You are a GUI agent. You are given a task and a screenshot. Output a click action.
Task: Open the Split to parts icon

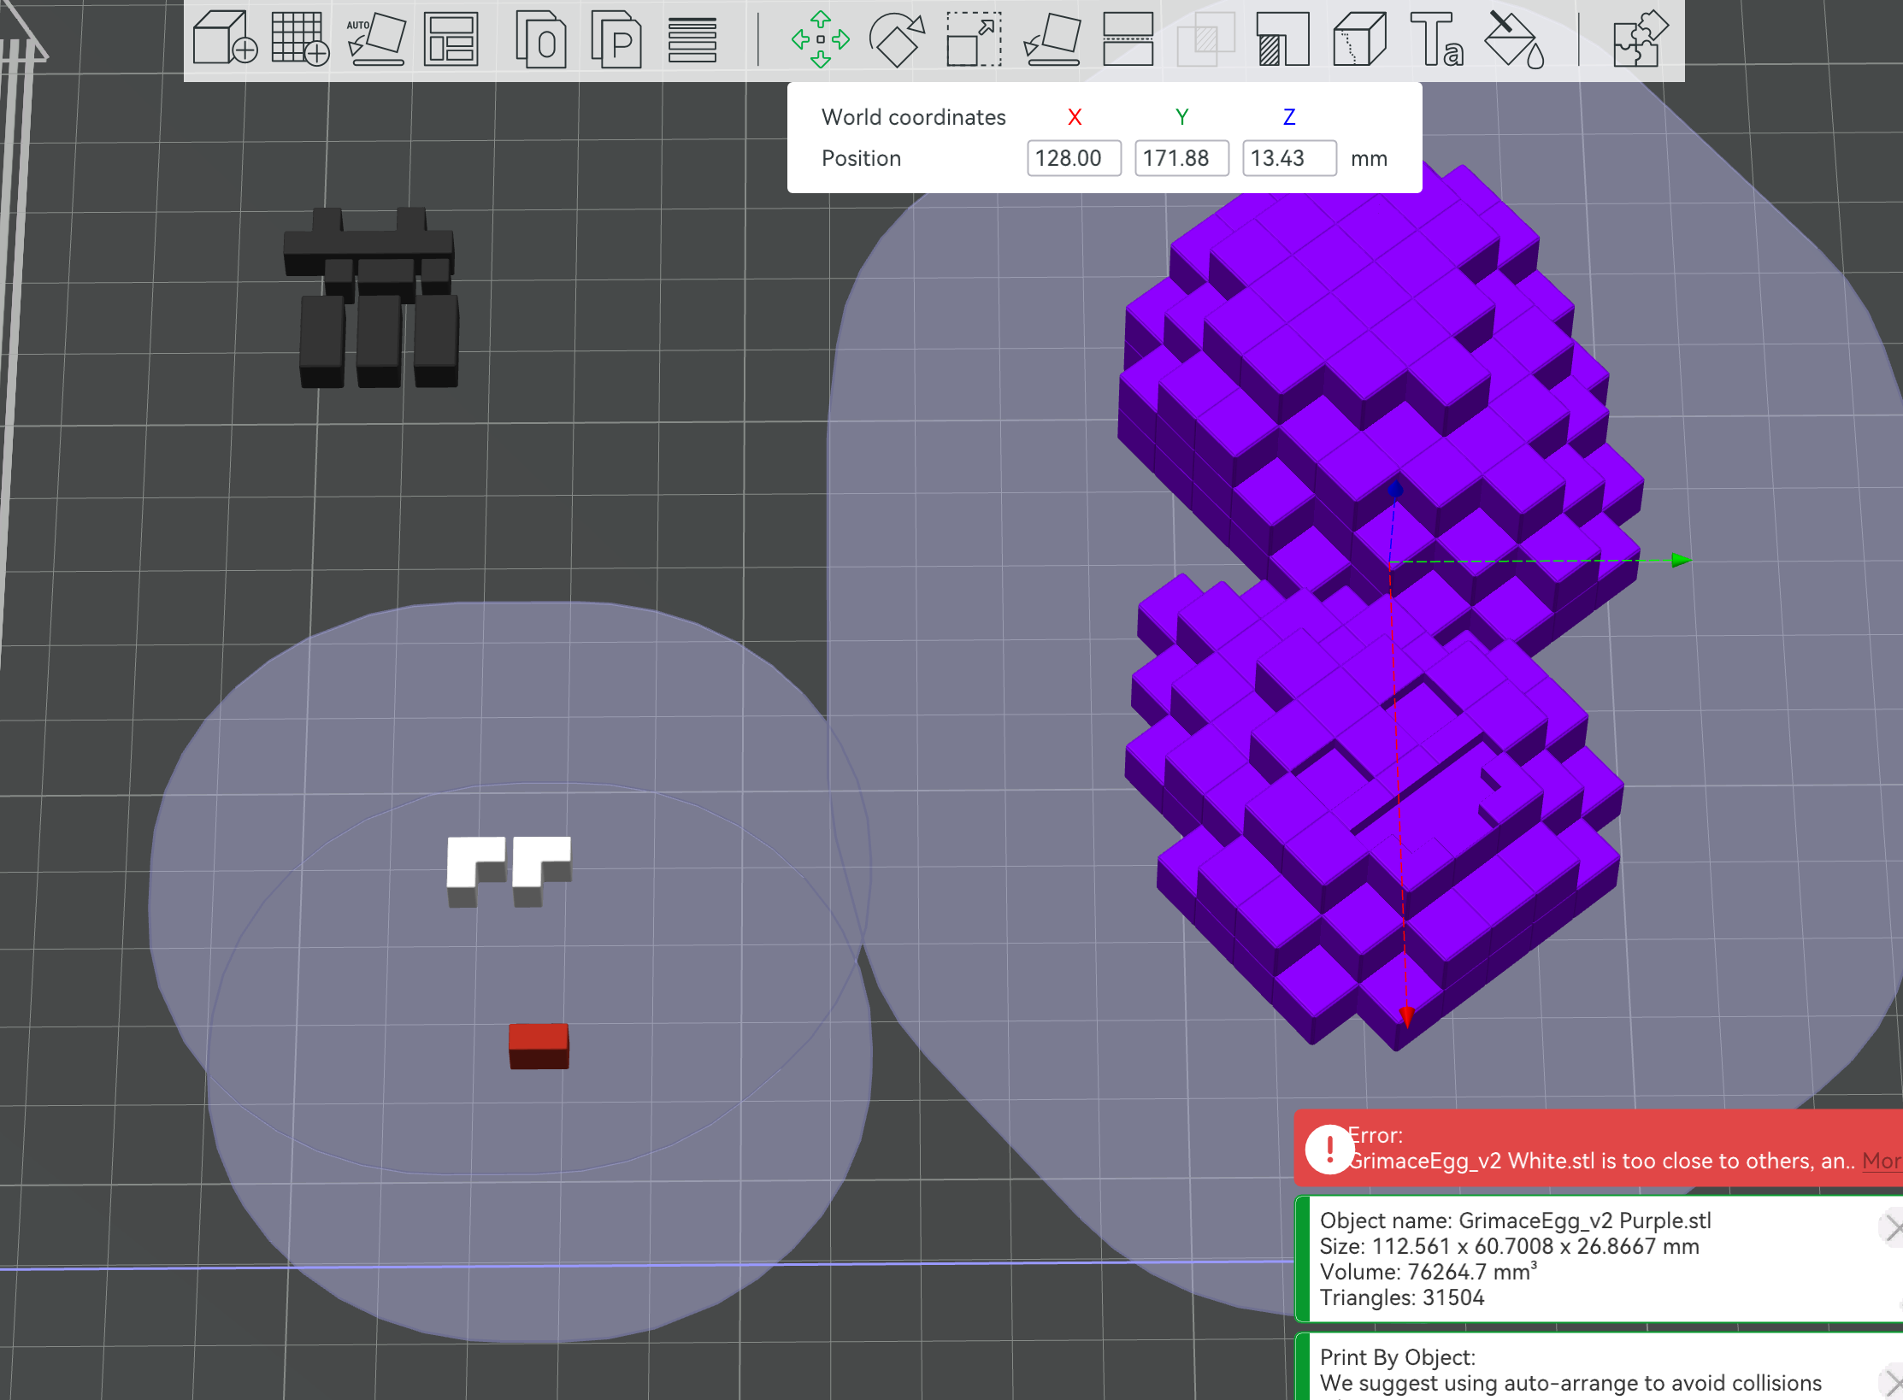click(x=616, y=39)
